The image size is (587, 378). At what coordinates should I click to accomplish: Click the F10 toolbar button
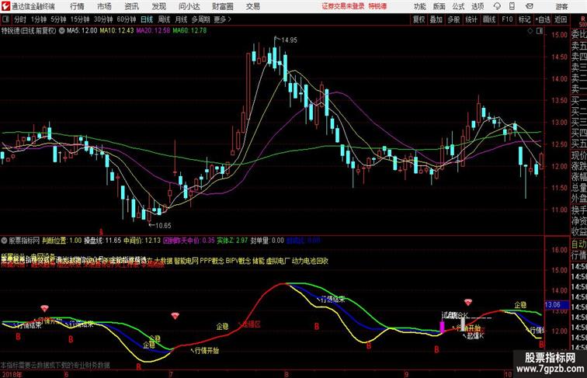coord(507,19)
